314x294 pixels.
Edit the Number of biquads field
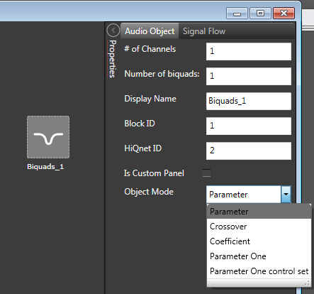click(249, 76)
